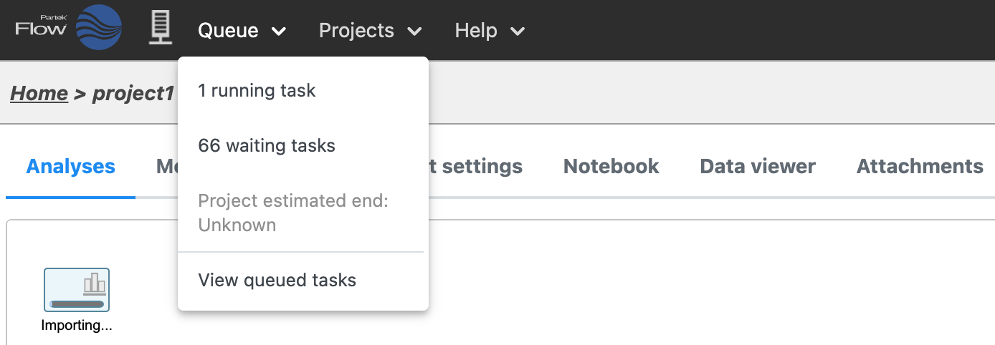Open the Data viewer tab
Screen dimensions: 995x345
[758, 167]
